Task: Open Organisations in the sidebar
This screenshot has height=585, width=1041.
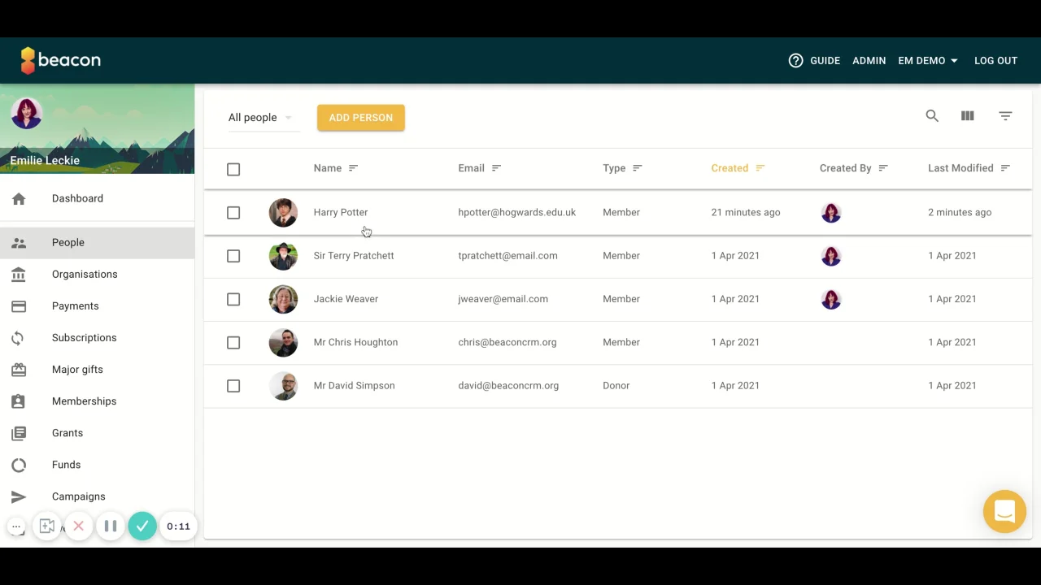Action: click(x=97, y=274)
